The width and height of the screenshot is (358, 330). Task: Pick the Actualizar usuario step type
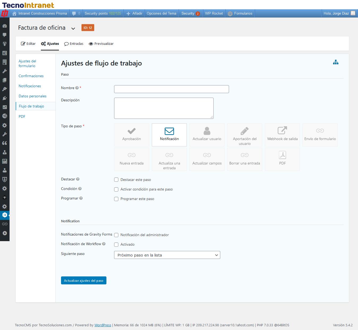click(207, 134)
